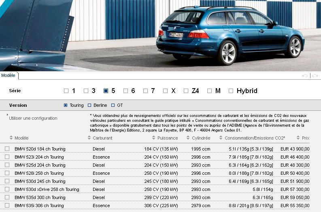
Task: Sort by Consommation/Emissions CO2 arrows
Action: pos(221,138)
